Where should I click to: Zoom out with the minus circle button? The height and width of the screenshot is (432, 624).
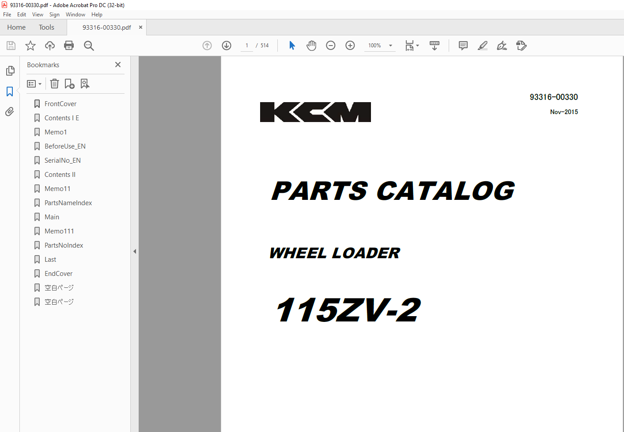(x=331, y=46)
